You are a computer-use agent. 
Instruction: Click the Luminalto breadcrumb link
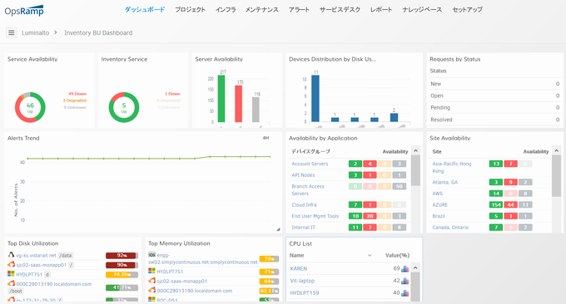point(35,32)
